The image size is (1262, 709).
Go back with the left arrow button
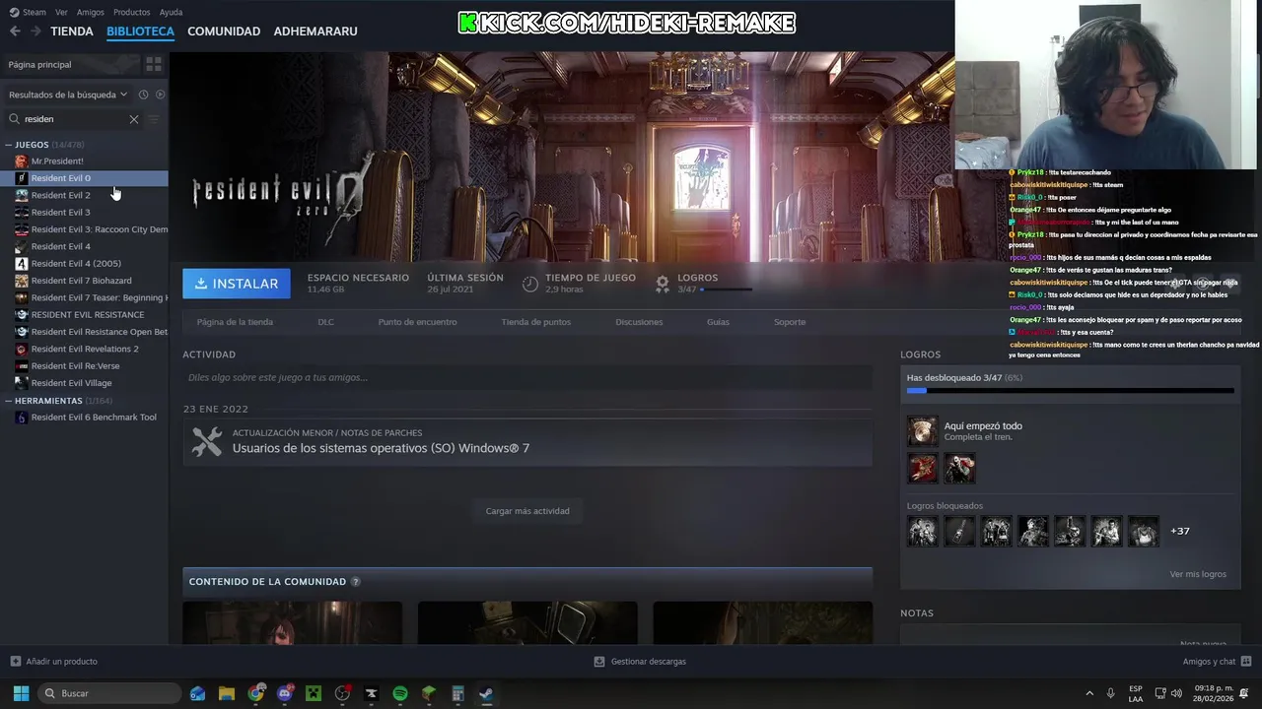click(x=15, y=32)
